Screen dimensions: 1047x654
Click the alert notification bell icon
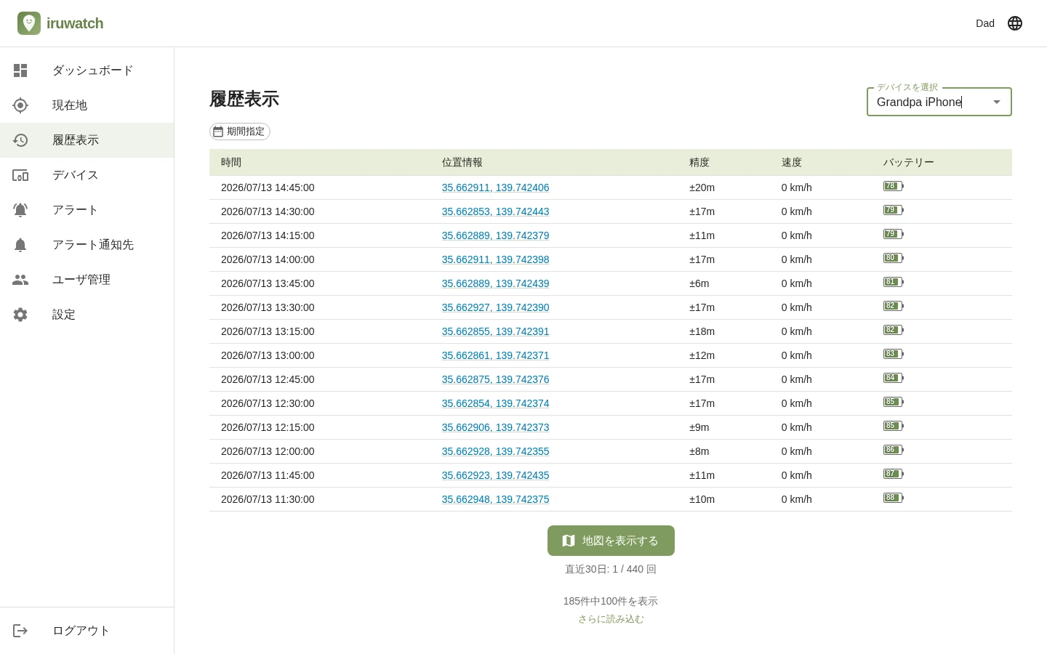20,245
